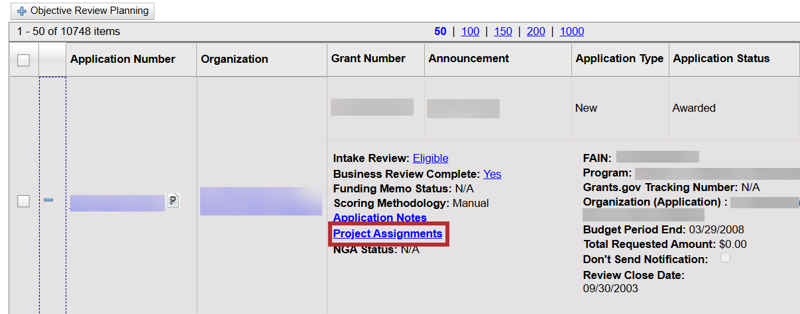Sort by the Application Type column header
The height and width of the screenshot is (314, 800).
pos(619,58)
